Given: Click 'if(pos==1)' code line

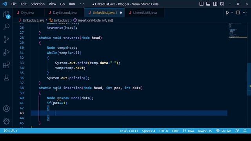Looking at the screenshot, I should (57, 103).
